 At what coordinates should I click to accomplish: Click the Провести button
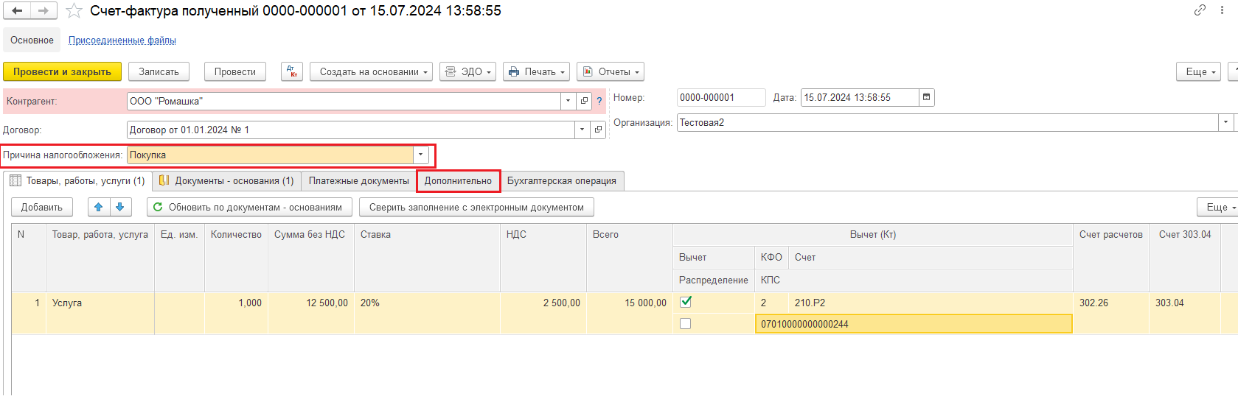point(235,71)
